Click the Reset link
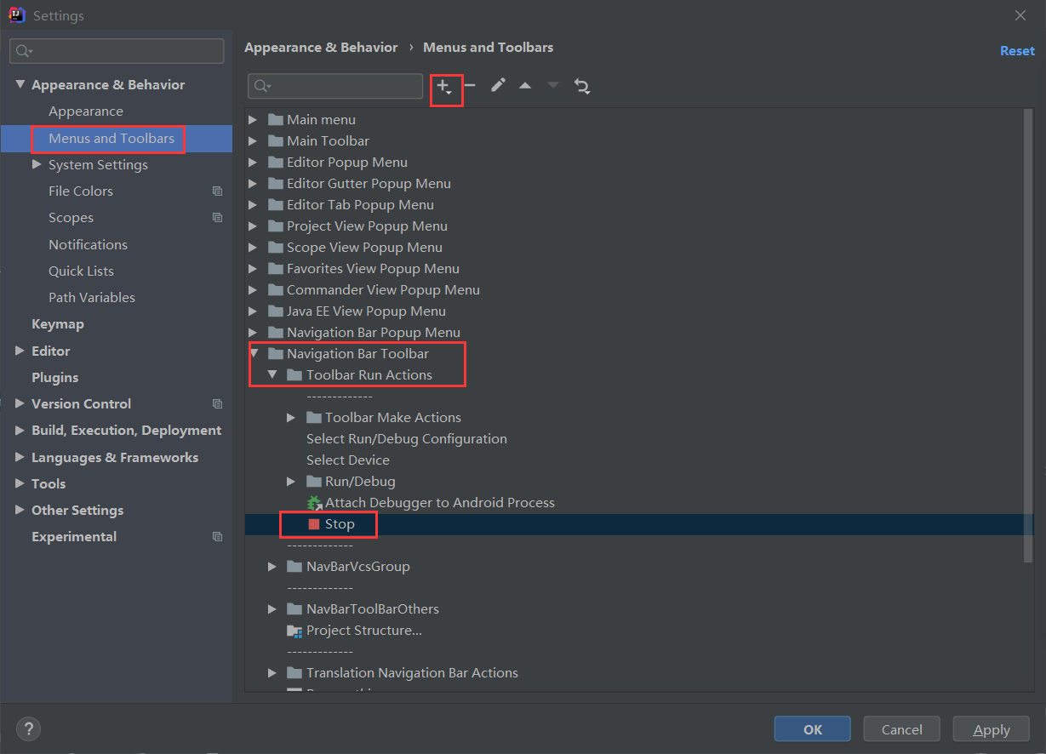The height and width of the screenshot is (754, 1046). (1017, 50)
